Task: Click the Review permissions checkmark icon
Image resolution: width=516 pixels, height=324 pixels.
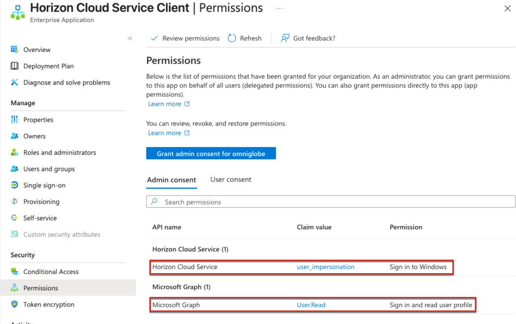Action: click(153, 38)
